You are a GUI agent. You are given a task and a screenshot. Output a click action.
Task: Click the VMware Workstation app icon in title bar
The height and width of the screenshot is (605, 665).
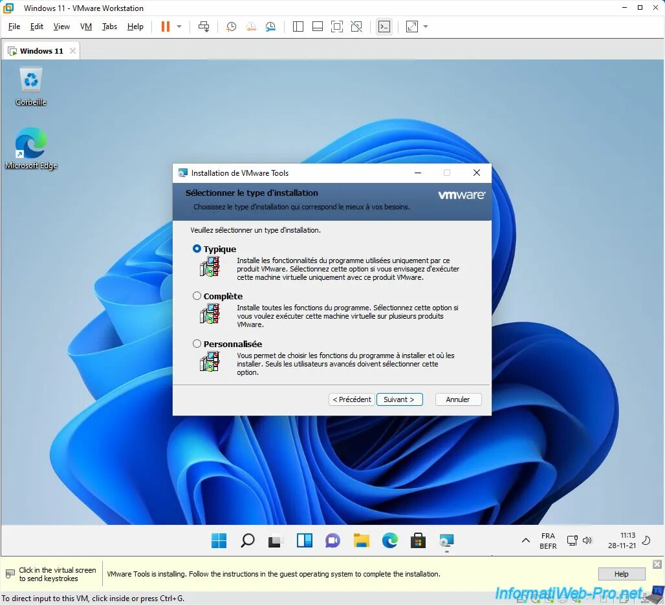(x=8, y=8)
